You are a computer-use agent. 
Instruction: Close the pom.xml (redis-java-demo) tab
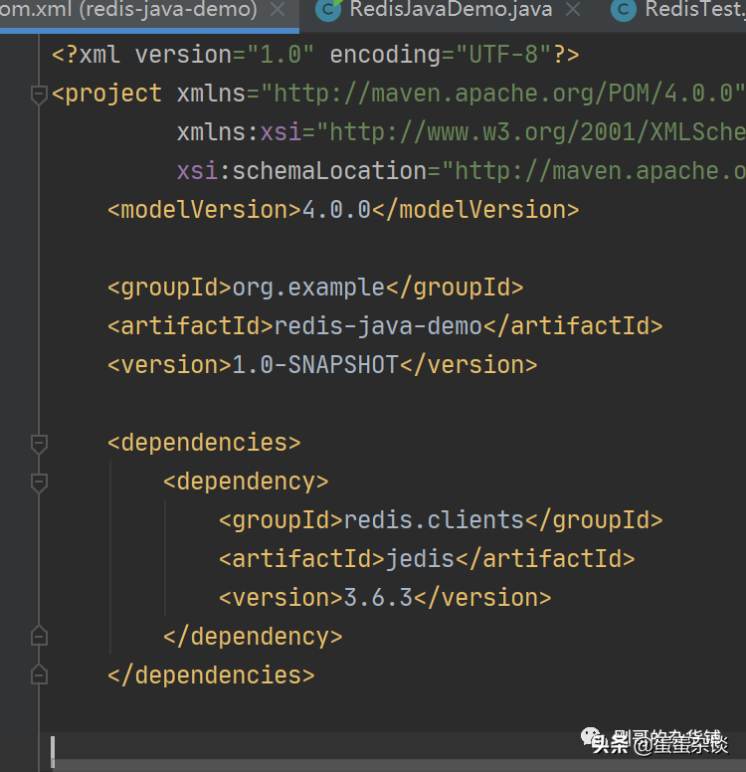tap(279, 9)
